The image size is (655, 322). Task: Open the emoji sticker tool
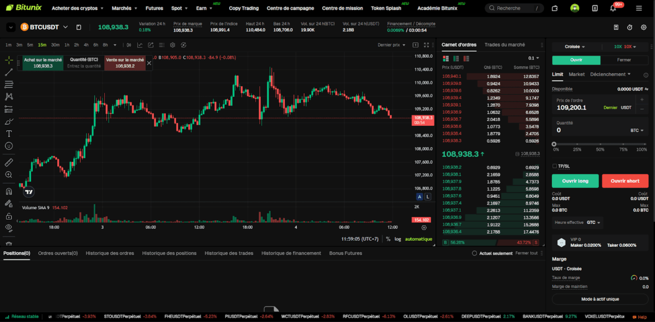pyautogui.click(x=9, y=146)
